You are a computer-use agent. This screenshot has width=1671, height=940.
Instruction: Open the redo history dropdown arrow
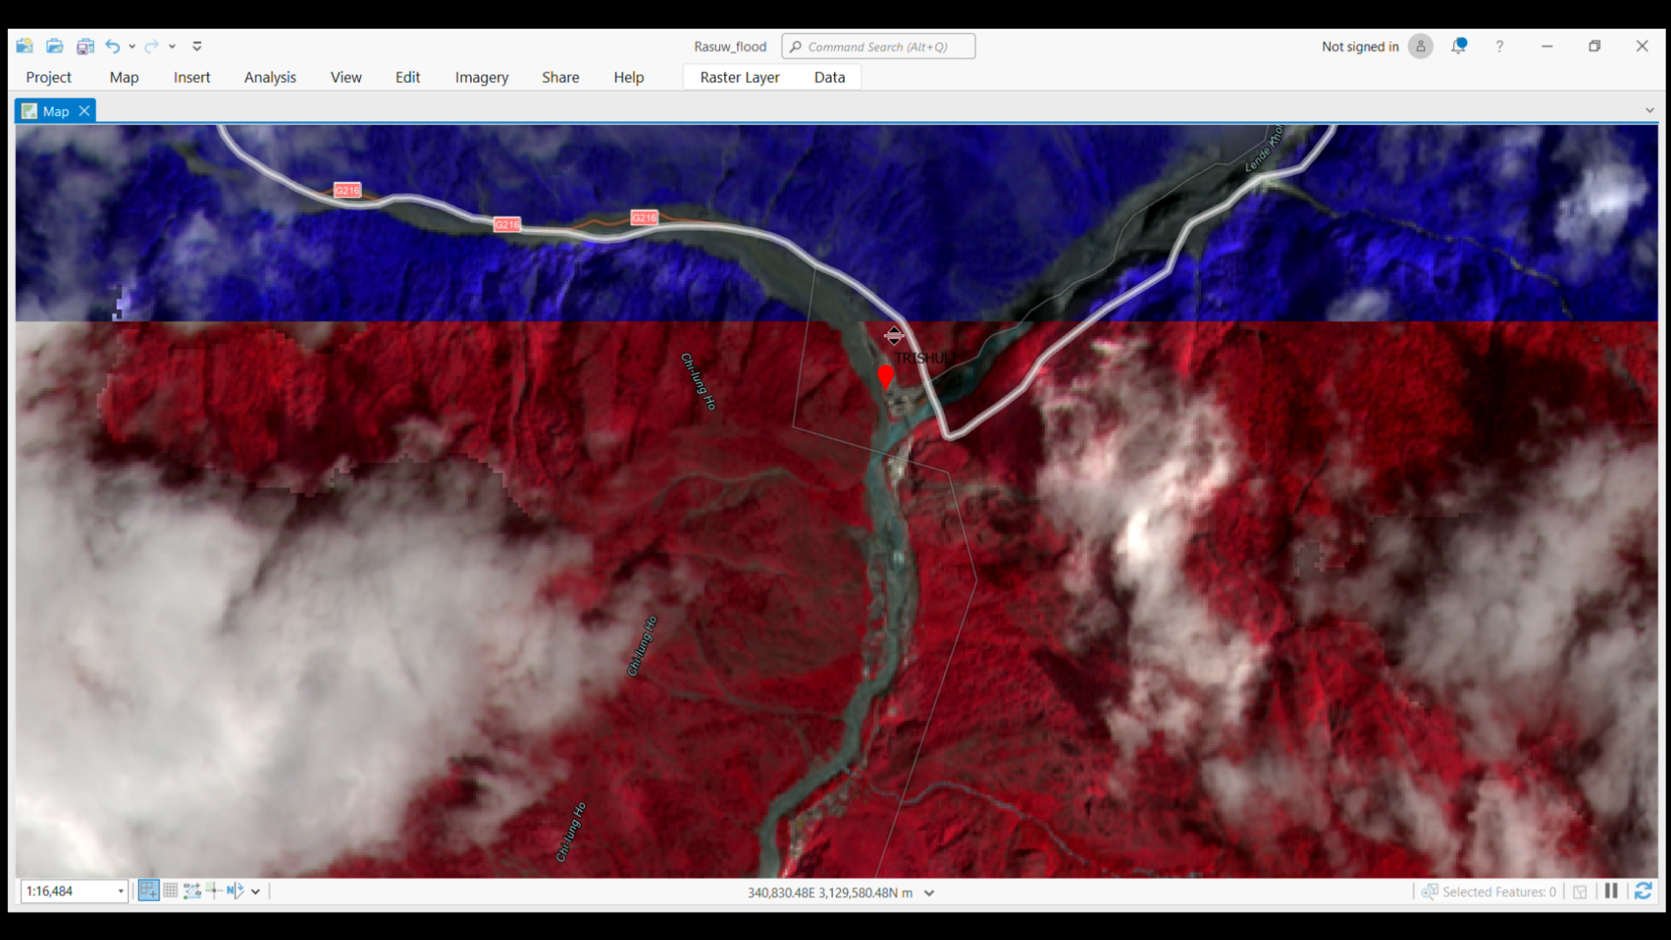[x=173, y=46]
